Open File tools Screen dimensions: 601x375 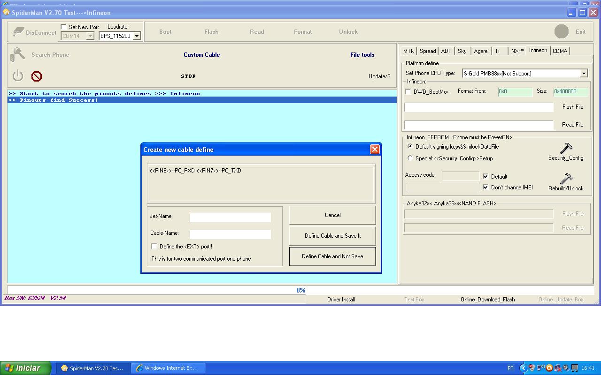coord(362,55)
